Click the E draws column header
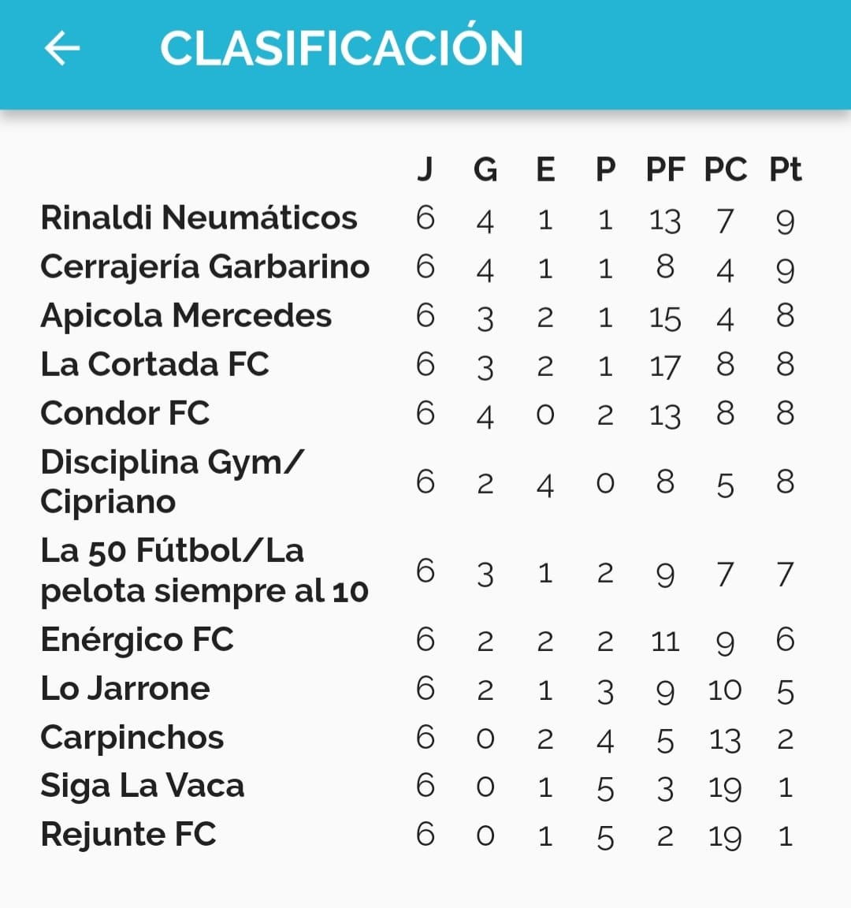 [545, 169]
